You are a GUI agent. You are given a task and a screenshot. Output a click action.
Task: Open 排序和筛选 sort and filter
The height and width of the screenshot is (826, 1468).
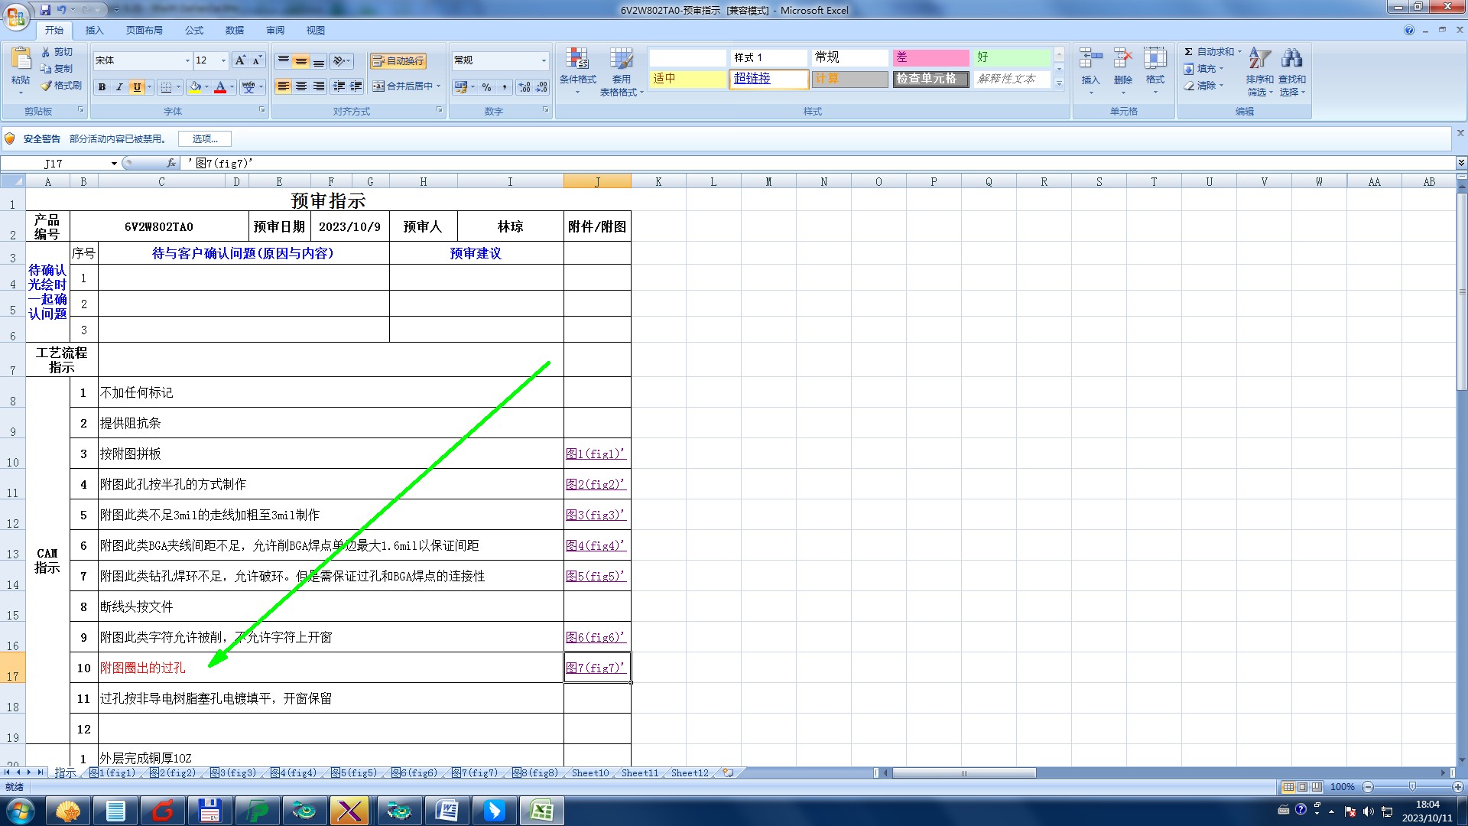click(x=1259, y=70)
